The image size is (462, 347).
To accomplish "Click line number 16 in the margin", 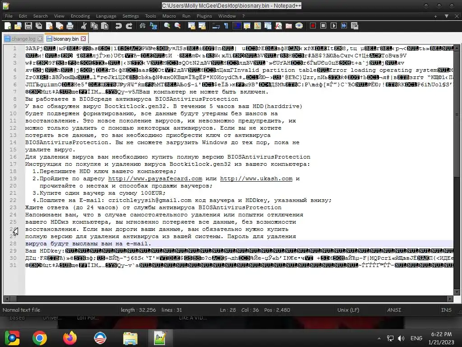I will coord(13,157).
